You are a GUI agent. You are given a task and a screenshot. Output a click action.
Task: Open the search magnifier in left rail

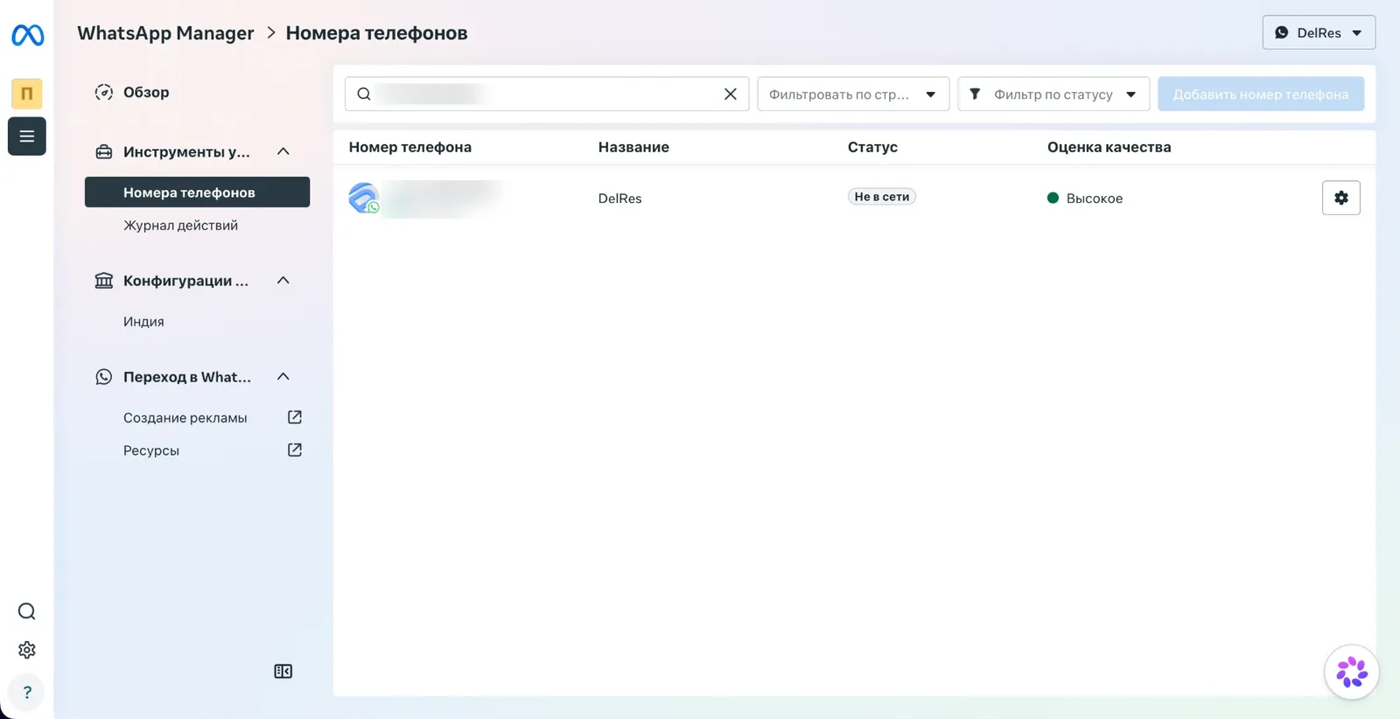point(27,611)
